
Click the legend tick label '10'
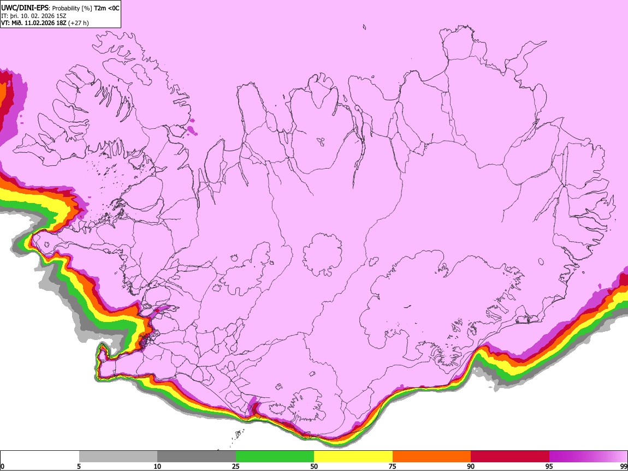[x=157, y=466]
